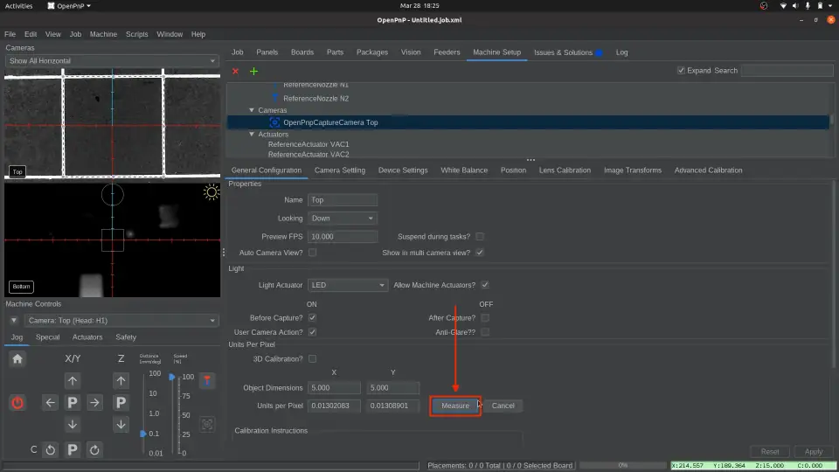
Task: Uncheck the Expand checkbox
Action: (x=682, y=71)
